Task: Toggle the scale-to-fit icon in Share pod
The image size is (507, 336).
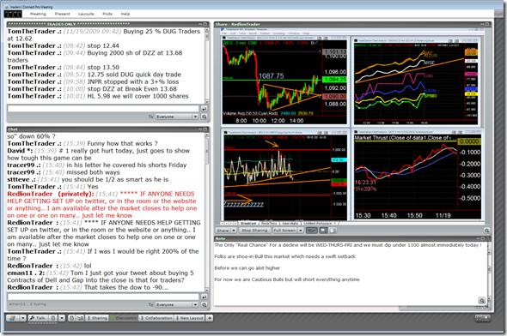Action: (x=312, y=231)
